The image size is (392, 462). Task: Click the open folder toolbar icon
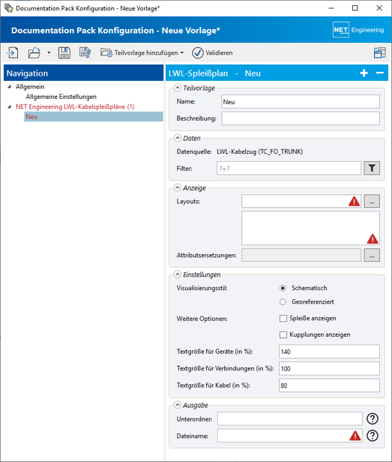(x=34, y=53)
